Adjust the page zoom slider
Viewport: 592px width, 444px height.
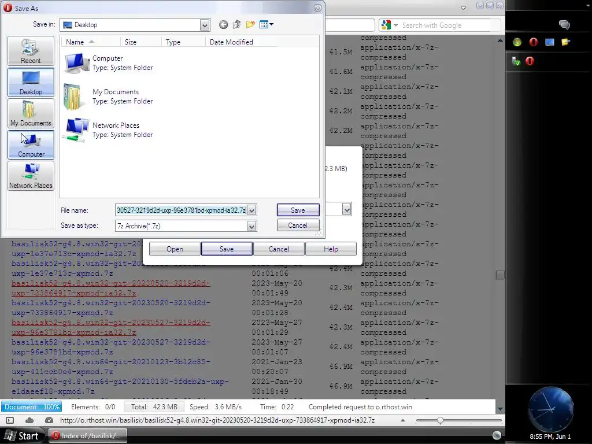pyautogui.click(x=440, y=420)
